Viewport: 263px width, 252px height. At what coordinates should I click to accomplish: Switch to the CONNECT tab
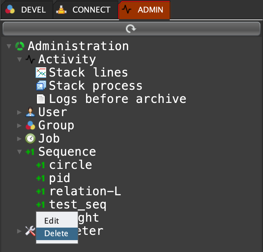pyautogui.click(x=85, y=10)
